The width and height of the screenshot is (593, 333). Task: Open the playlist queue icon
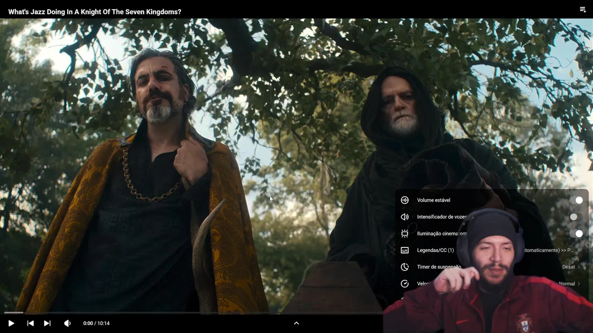click(583, 10)
